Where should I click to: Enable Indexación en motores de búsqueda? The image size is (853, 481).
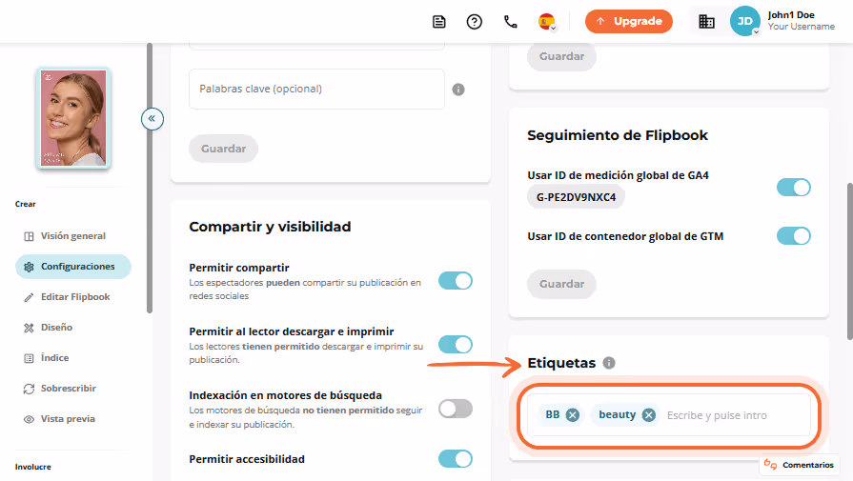456,409
